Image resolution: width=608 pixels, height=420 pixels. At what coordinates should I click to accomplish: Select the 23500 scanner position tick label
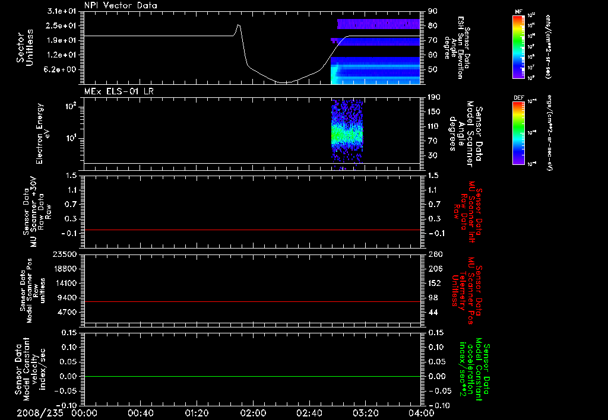(65, 254)
